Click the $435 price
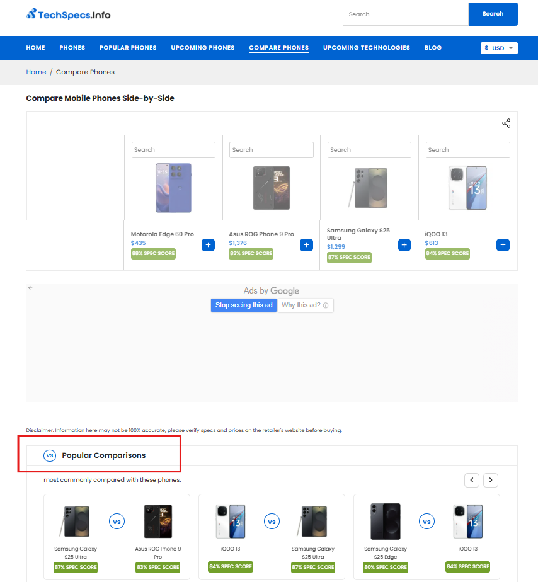Image resolution: width=538 pixels, height=582 pixels. (138, 243)
